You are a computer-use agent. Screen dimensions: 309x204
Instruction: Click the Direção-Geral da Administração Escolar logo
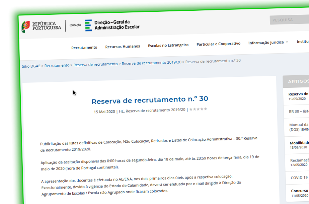[x=112, y=25]
